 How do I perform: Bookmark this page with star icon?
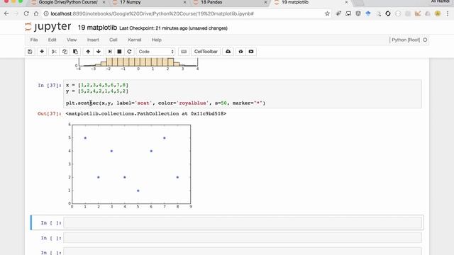(327, 13)
